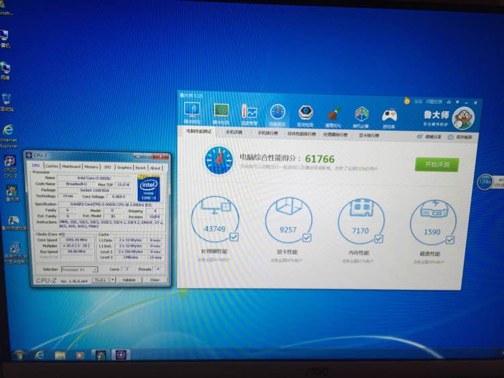Expand the Tools dropdown arrow in CPU-Z
The height and width of the screenshot is (378, 504).
(112, 280)
